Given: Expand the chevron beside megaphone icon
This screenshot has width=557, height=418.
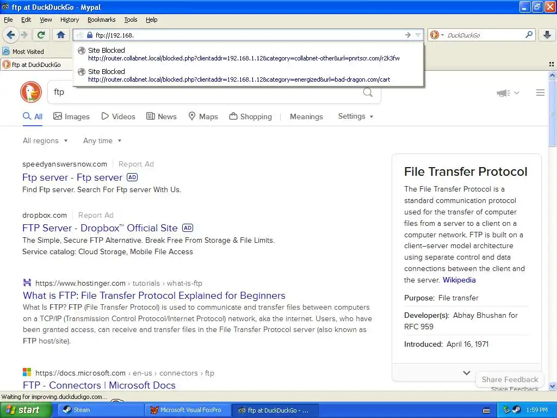Looking at the screenshot, I should 517,93.
